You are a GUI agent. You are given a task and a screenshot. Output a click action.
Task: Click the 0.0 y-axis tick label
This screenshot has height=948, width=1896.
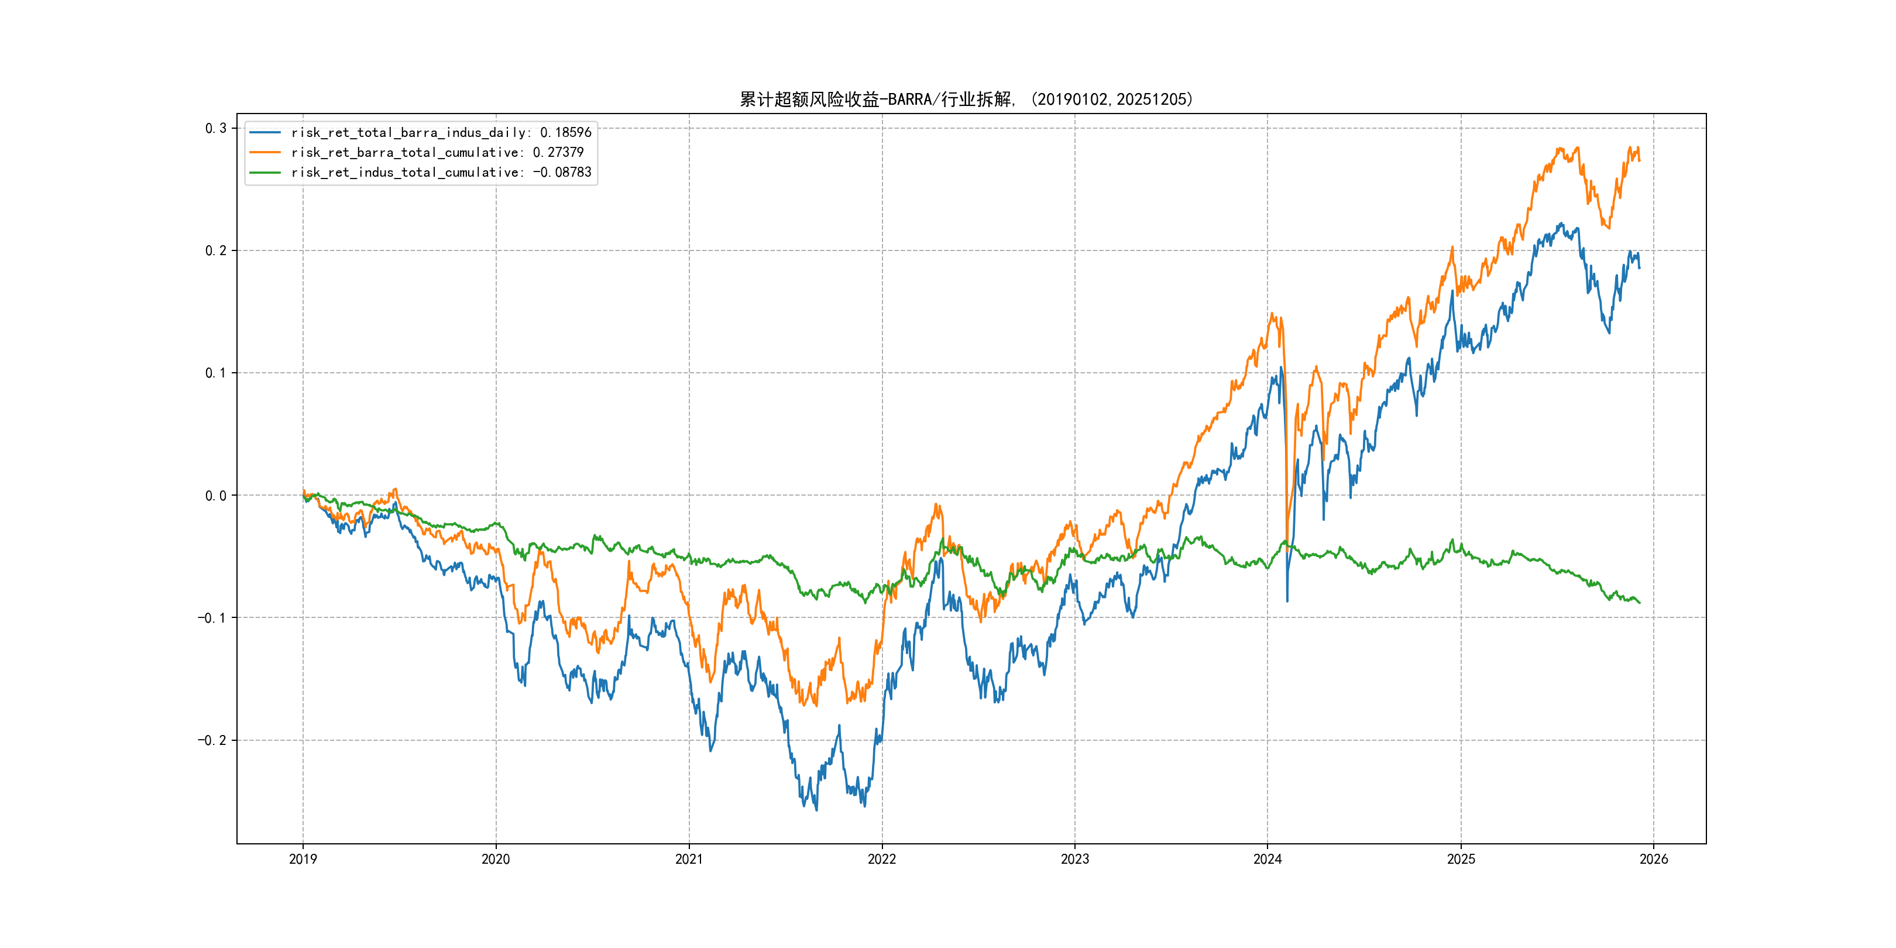(216, 495)
